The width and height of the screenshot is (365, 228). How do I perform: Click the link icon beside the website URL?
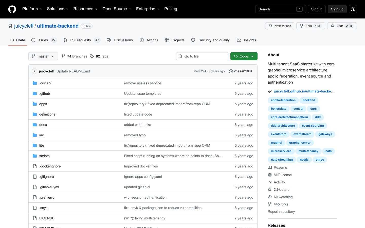(270, 91)
